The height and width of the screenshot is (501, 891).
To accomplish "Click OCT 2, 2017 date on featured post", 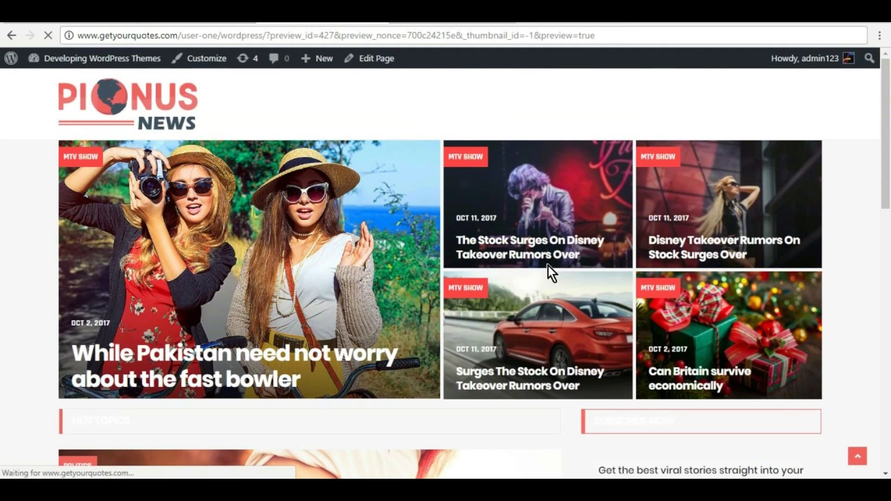I will point(90,323).
